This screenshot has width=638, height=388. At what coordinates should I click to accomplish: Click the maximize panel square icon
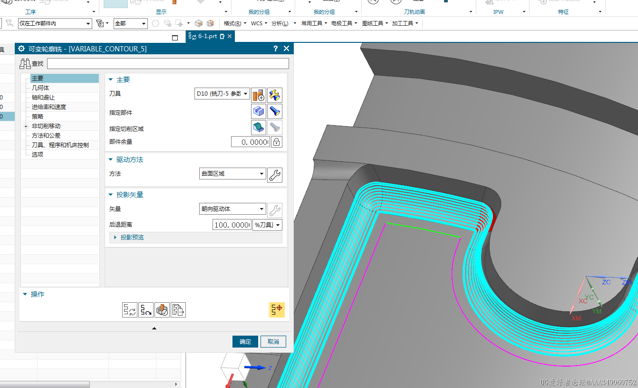pyautogui.click(x=175, y=38)
